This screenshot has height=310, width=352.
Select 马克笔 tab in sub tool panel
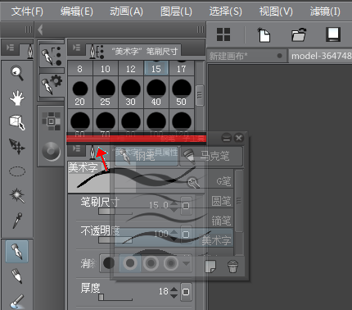pos(211,156)
